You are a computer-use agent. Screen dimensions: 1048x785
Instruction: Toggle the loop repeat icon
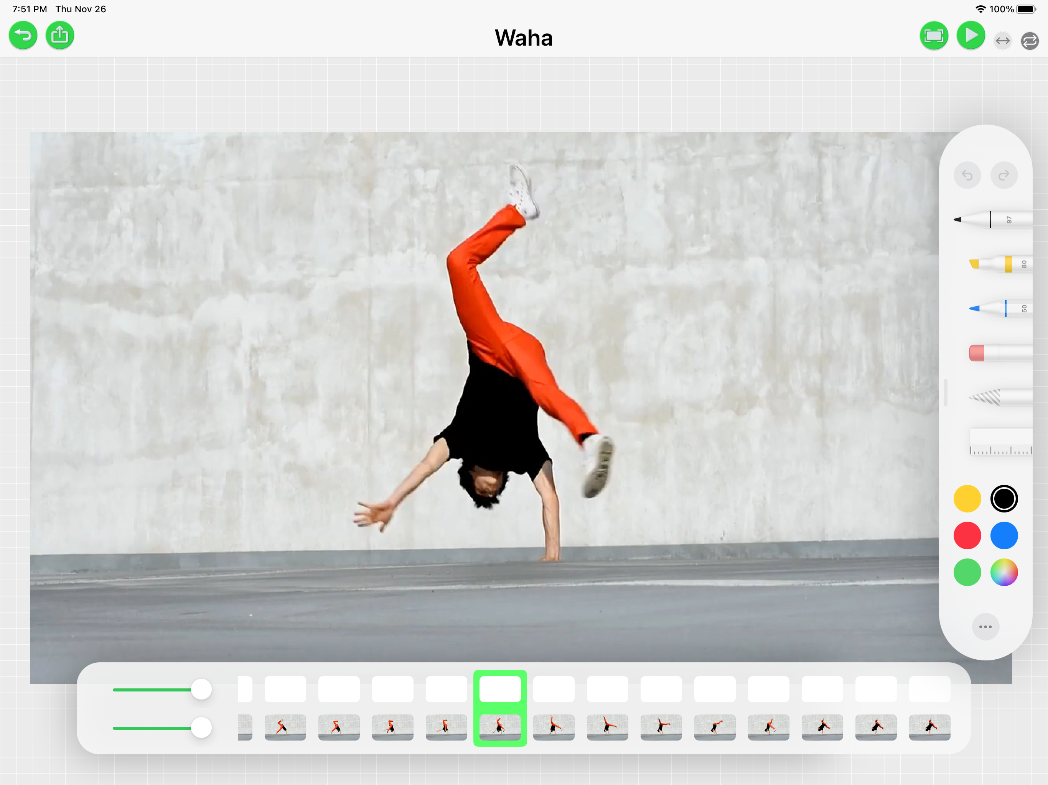tap(1030, 41)
